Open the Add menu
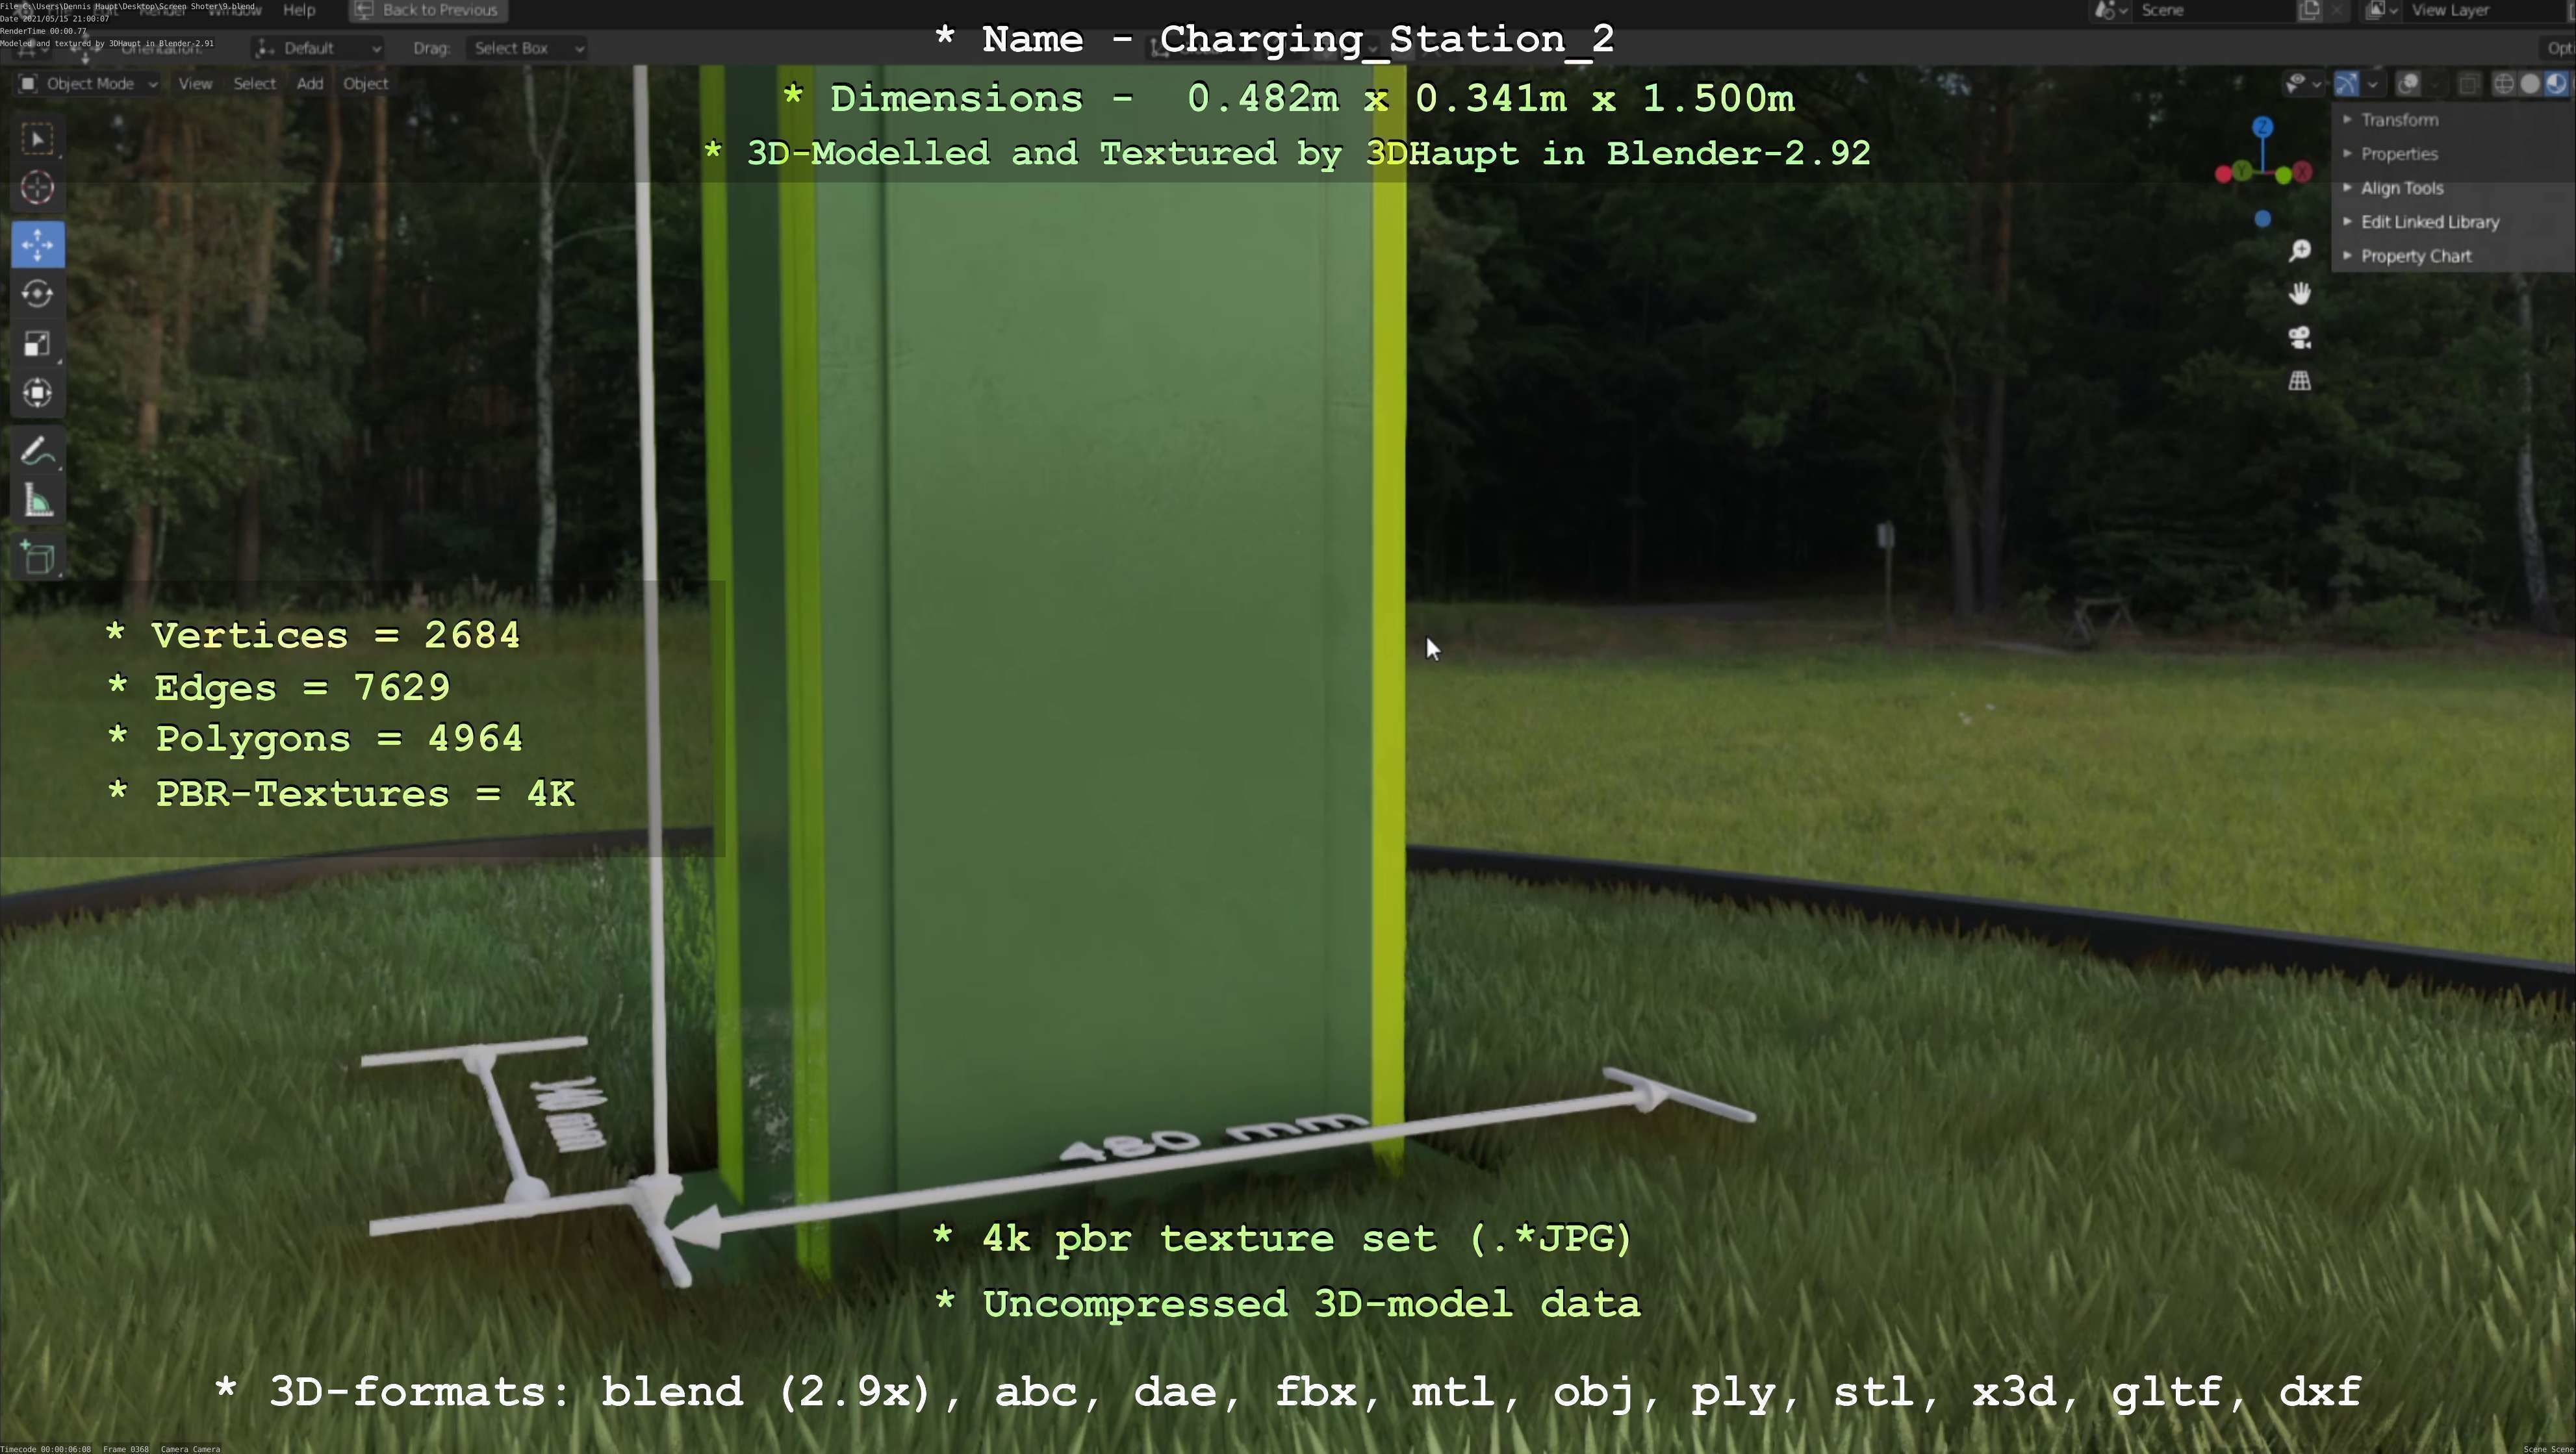 pyautogui.click(x=309, y=84)
